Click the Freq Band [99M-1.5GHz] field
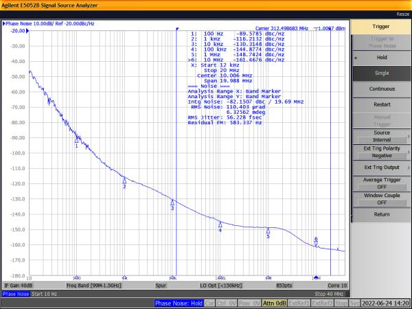Viewport: 412px width, 309px height. 94,286
